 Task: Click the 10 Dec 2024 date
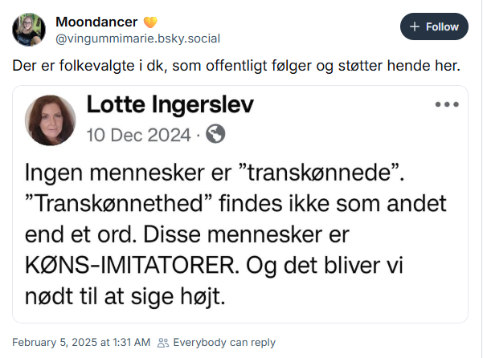pos(138,135)
